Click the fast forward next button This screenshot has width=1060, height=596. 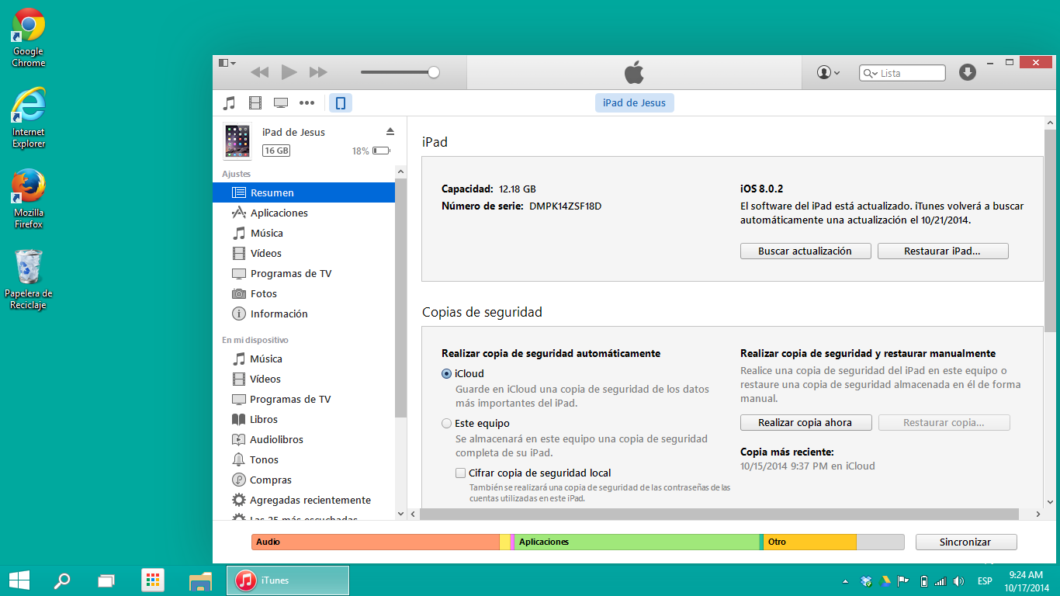318,72
